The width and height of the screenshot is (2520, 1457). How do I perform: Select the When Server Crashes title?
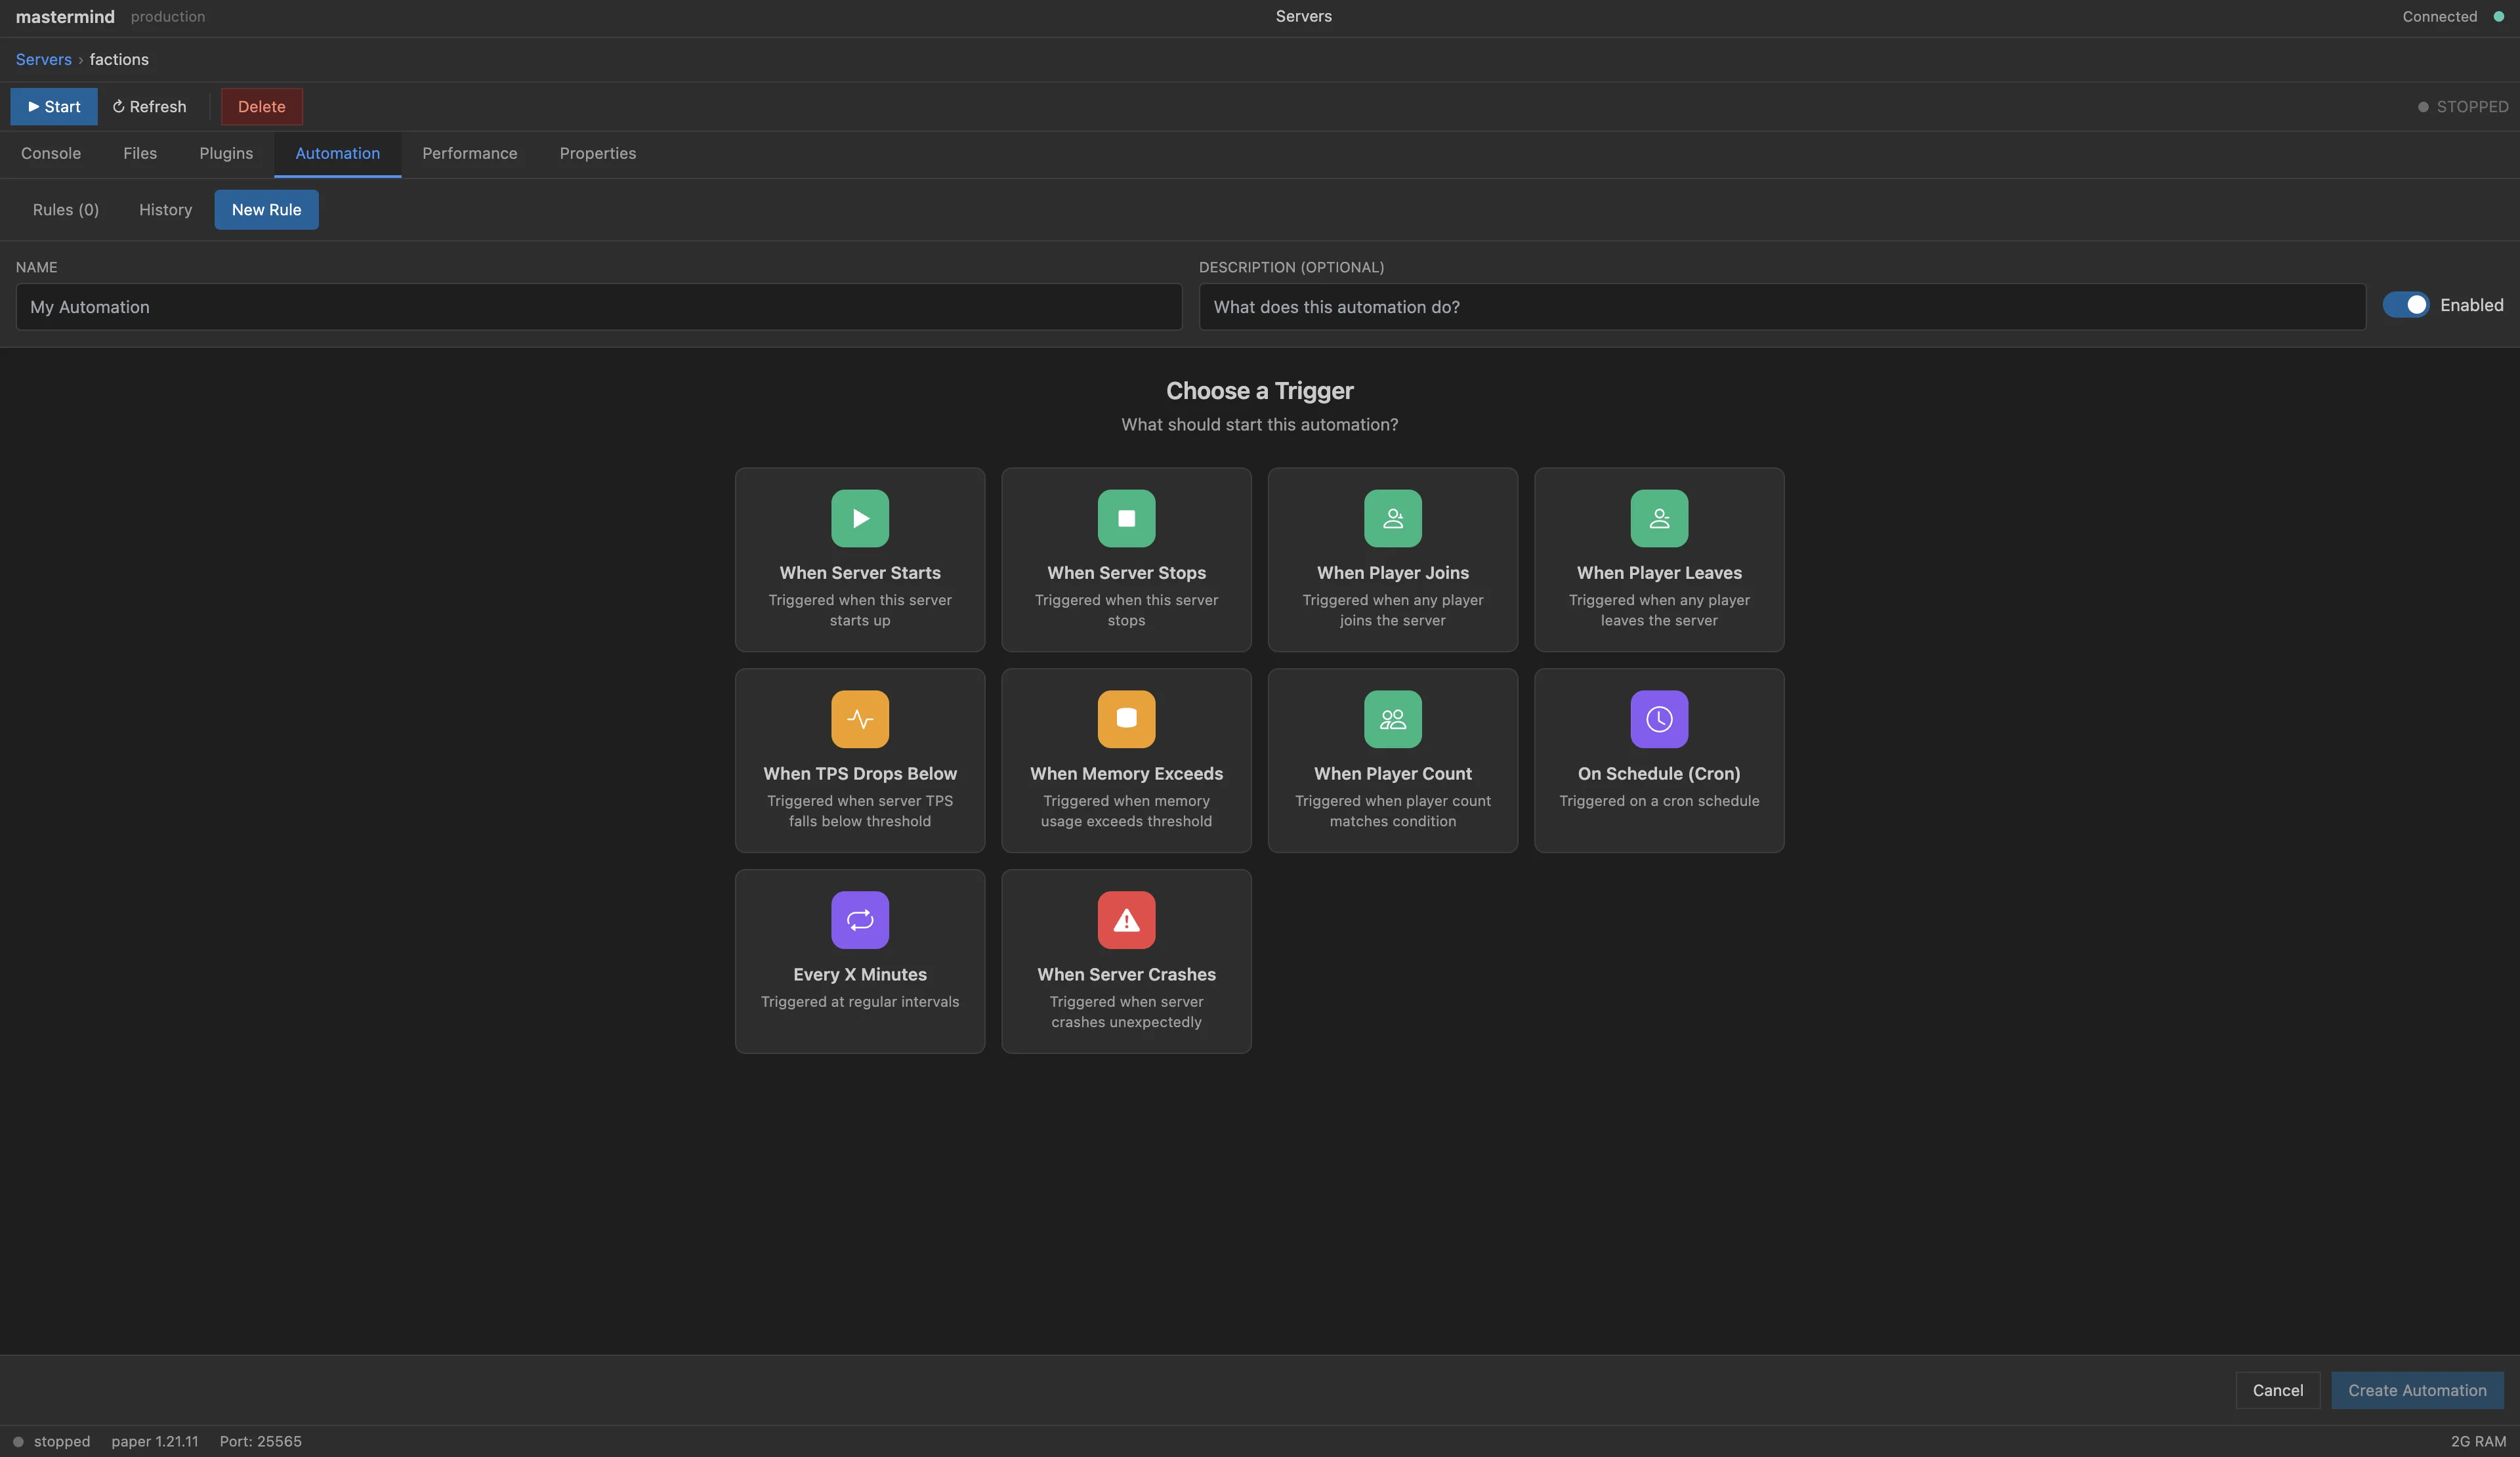pos(1126,975)
